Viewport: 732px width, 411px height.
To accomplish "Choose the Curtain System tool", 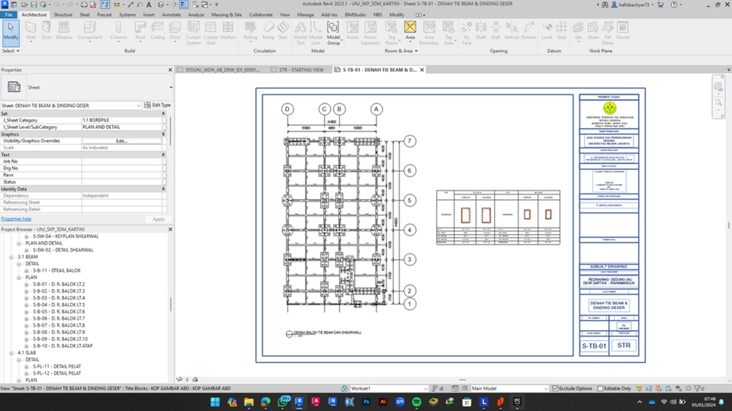I will 193,33.
